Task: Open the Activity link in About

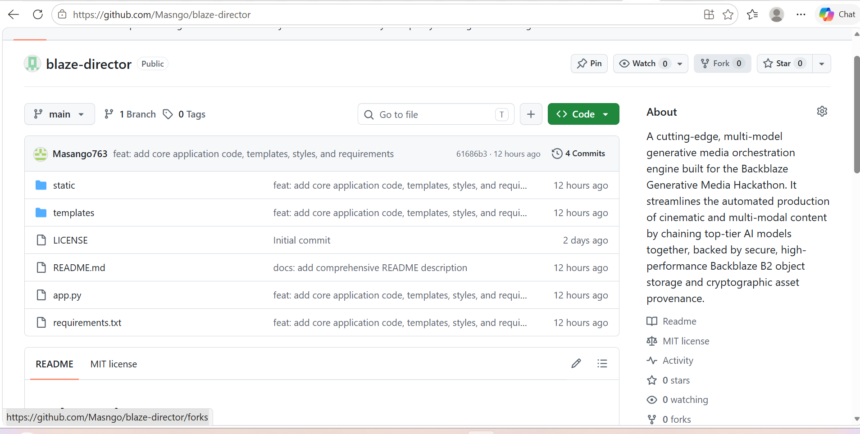Action: [x=670, y=360]
